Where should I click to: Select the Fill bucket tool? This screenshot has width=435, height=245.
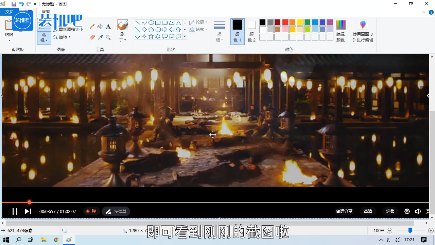pos(100,27)
